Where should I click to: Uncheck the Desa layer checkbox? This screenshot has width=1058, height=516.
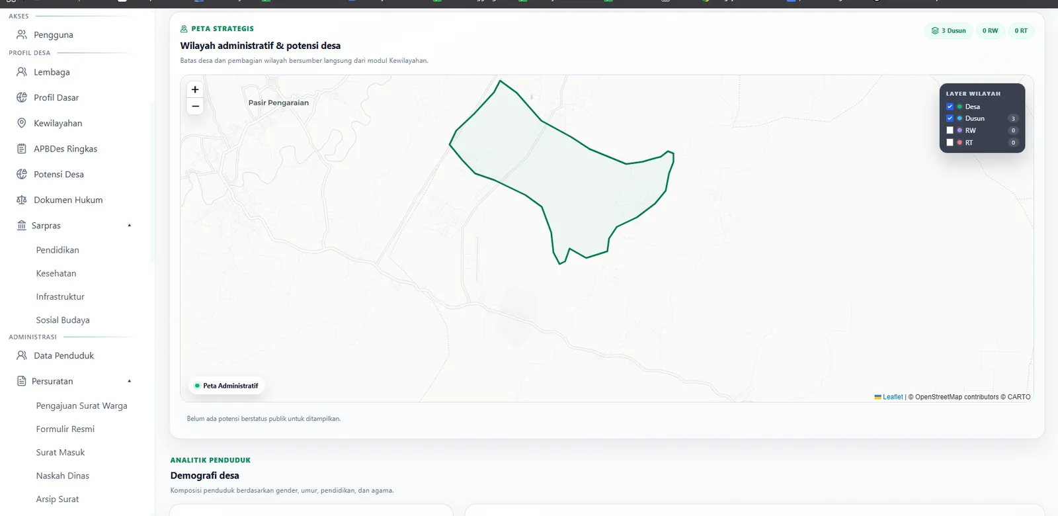coord(950,107)
